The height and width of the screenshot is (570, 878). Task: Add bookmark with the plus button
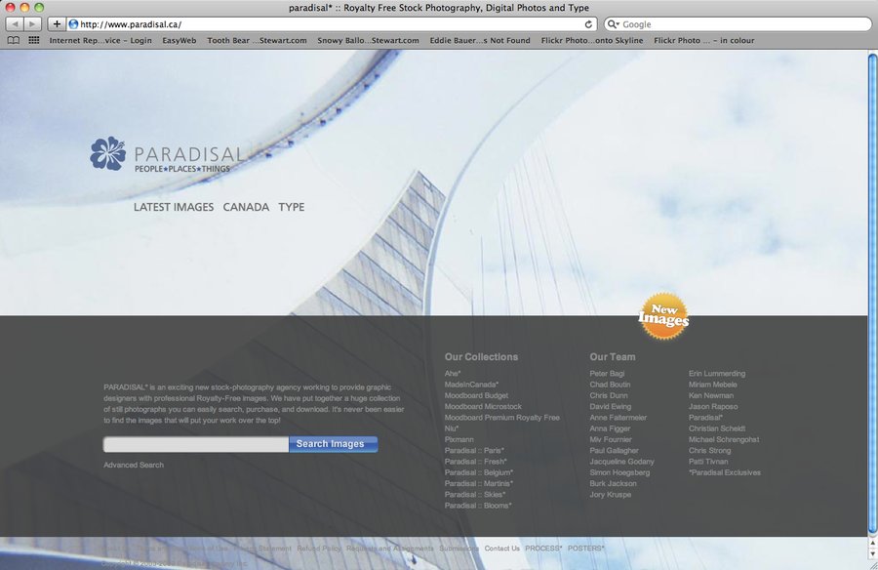coord(57,24)
